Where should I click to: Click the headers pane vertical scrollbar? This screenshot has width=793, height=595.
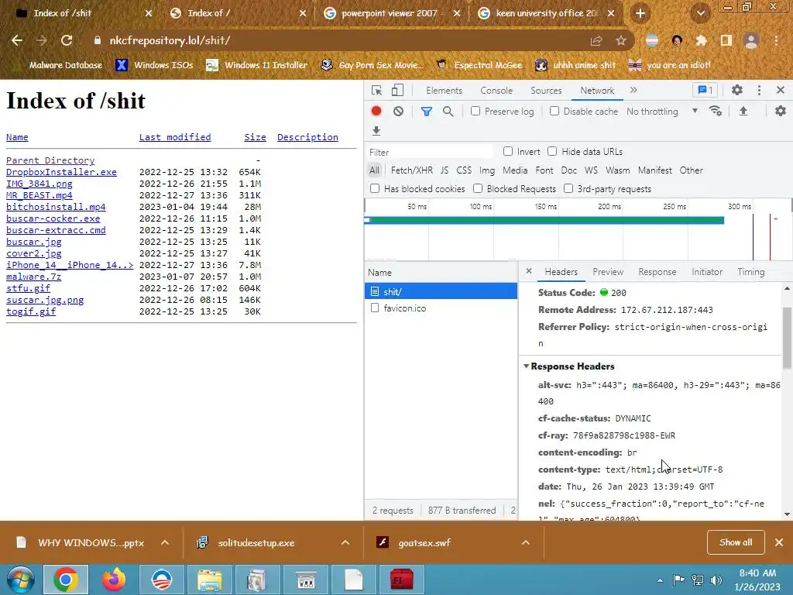click(787, 338)
